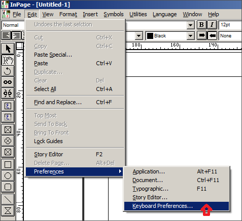Set right-to-left direction with left arrow button
Screen dimensions: 242x221
coord(212,35)
